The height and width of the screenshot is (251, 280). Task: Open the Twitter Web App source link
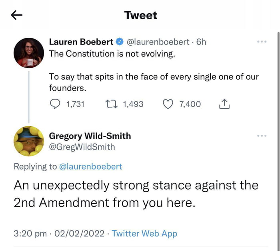(144, 233)
